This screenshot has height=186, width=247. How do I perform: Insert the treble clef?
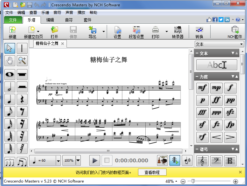click(x=202, y=160)
